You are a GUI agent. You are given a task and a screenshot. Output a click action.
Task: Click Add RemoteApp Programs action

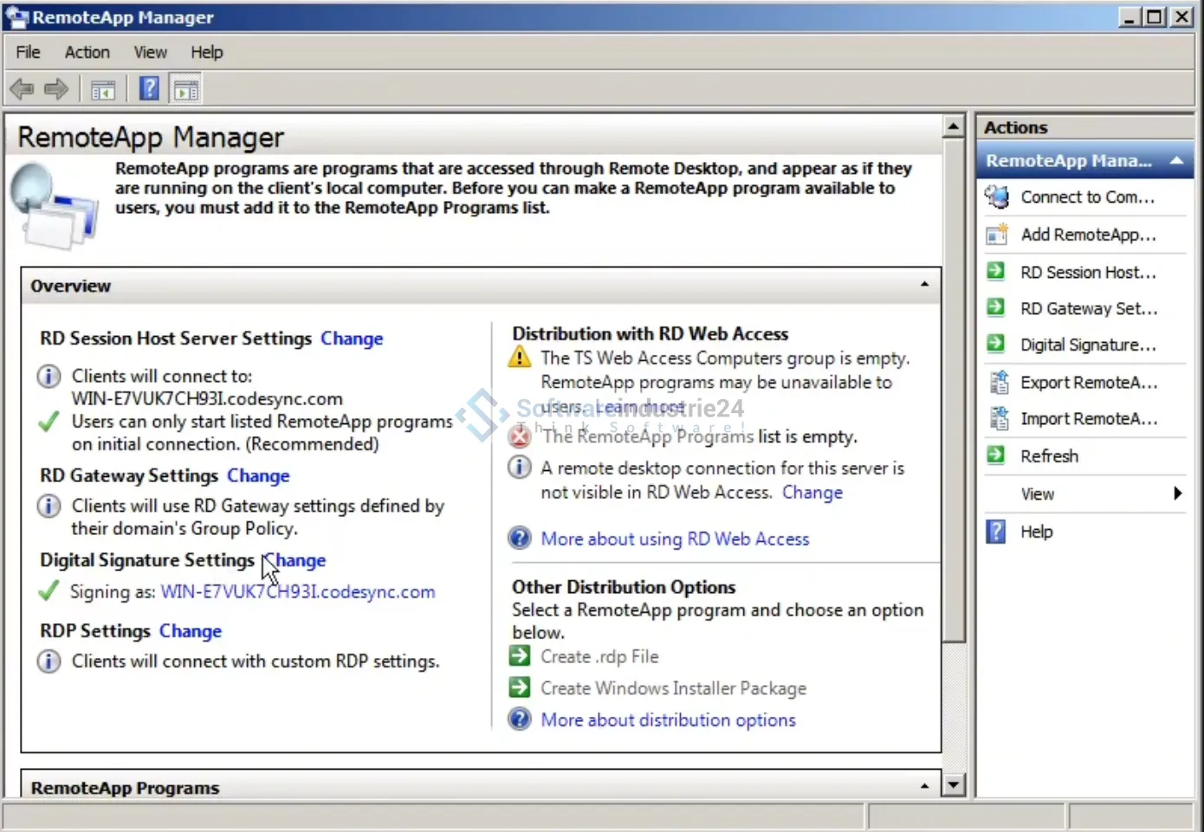(1087, 235)
